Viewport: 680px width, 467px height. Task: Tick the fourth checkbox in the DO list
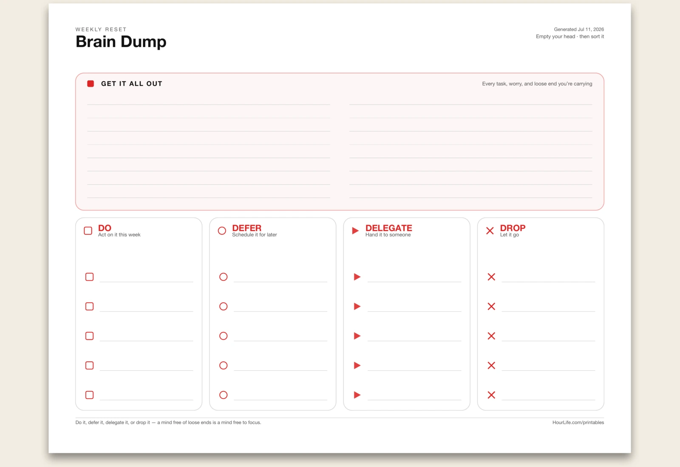tap(89, 365)
